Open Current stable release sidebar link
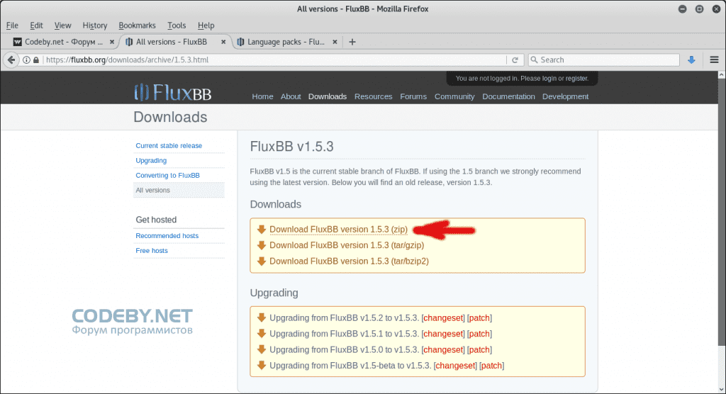726x394 pixels. pyautogui.click(x=169, y=145)
